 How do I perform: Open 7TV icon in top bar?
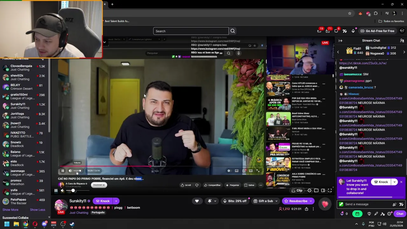point(345,31)
